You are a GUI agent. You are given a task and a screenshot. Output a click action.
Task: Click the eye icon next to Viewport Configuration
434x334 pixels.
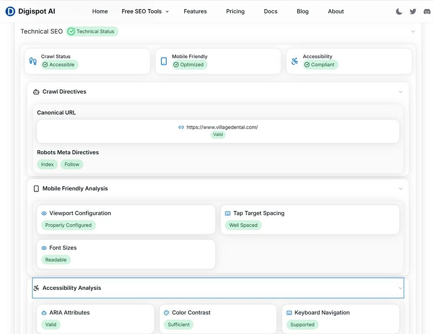[44, 213]
